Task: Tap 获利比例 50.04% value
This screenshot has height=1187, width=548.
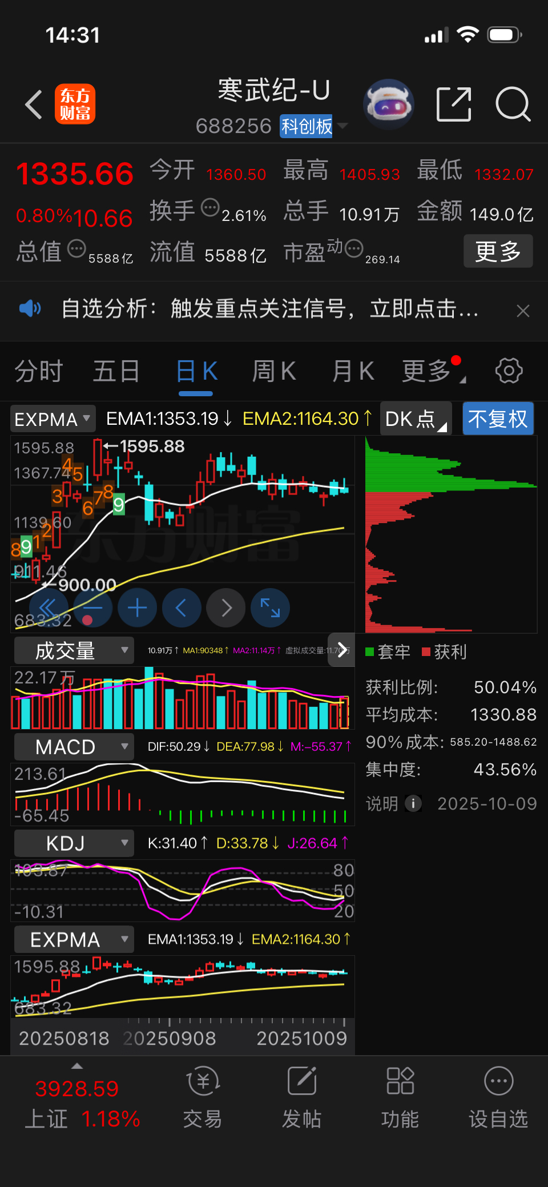Action: point(505,687)
